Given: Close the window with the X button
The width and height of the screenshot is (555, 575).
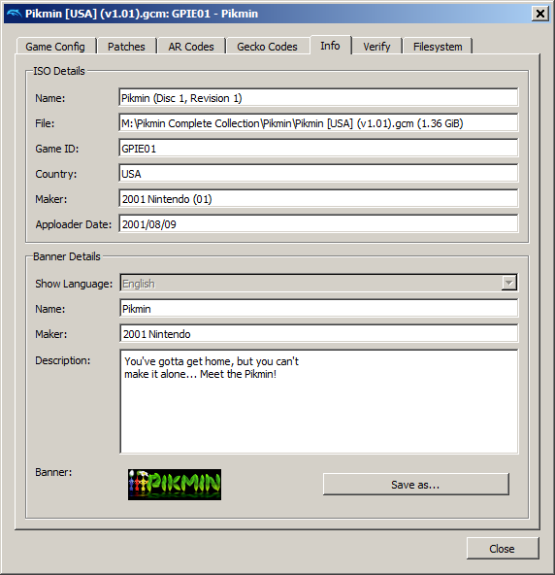Looking at the screenshot, I should pos(540,14).
